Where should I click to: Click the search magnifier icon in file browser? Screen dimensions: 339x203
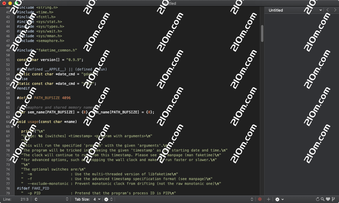click(323, 199)
